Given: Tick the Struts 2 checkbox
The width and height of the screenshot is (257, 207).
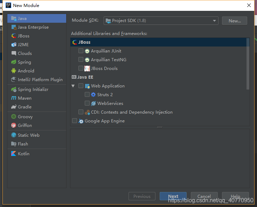Looking at the screenshot, I should pyautogui.click(x=87, y=94).
